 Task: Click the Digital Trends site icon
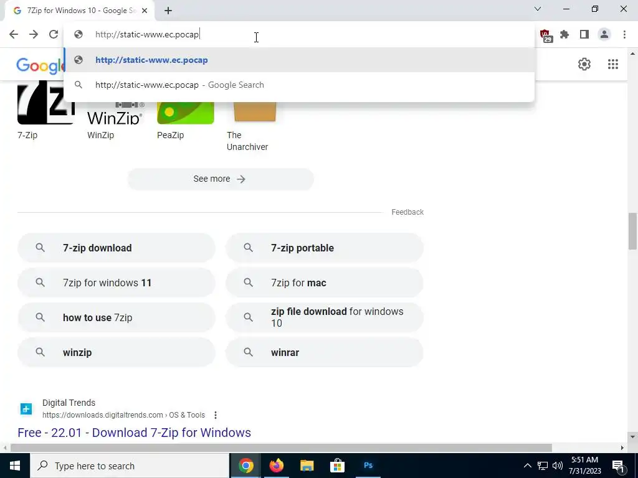[26, 409]
